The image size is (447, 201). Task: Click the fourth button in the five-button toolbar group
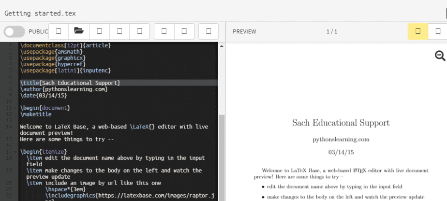tap(119, 31)
